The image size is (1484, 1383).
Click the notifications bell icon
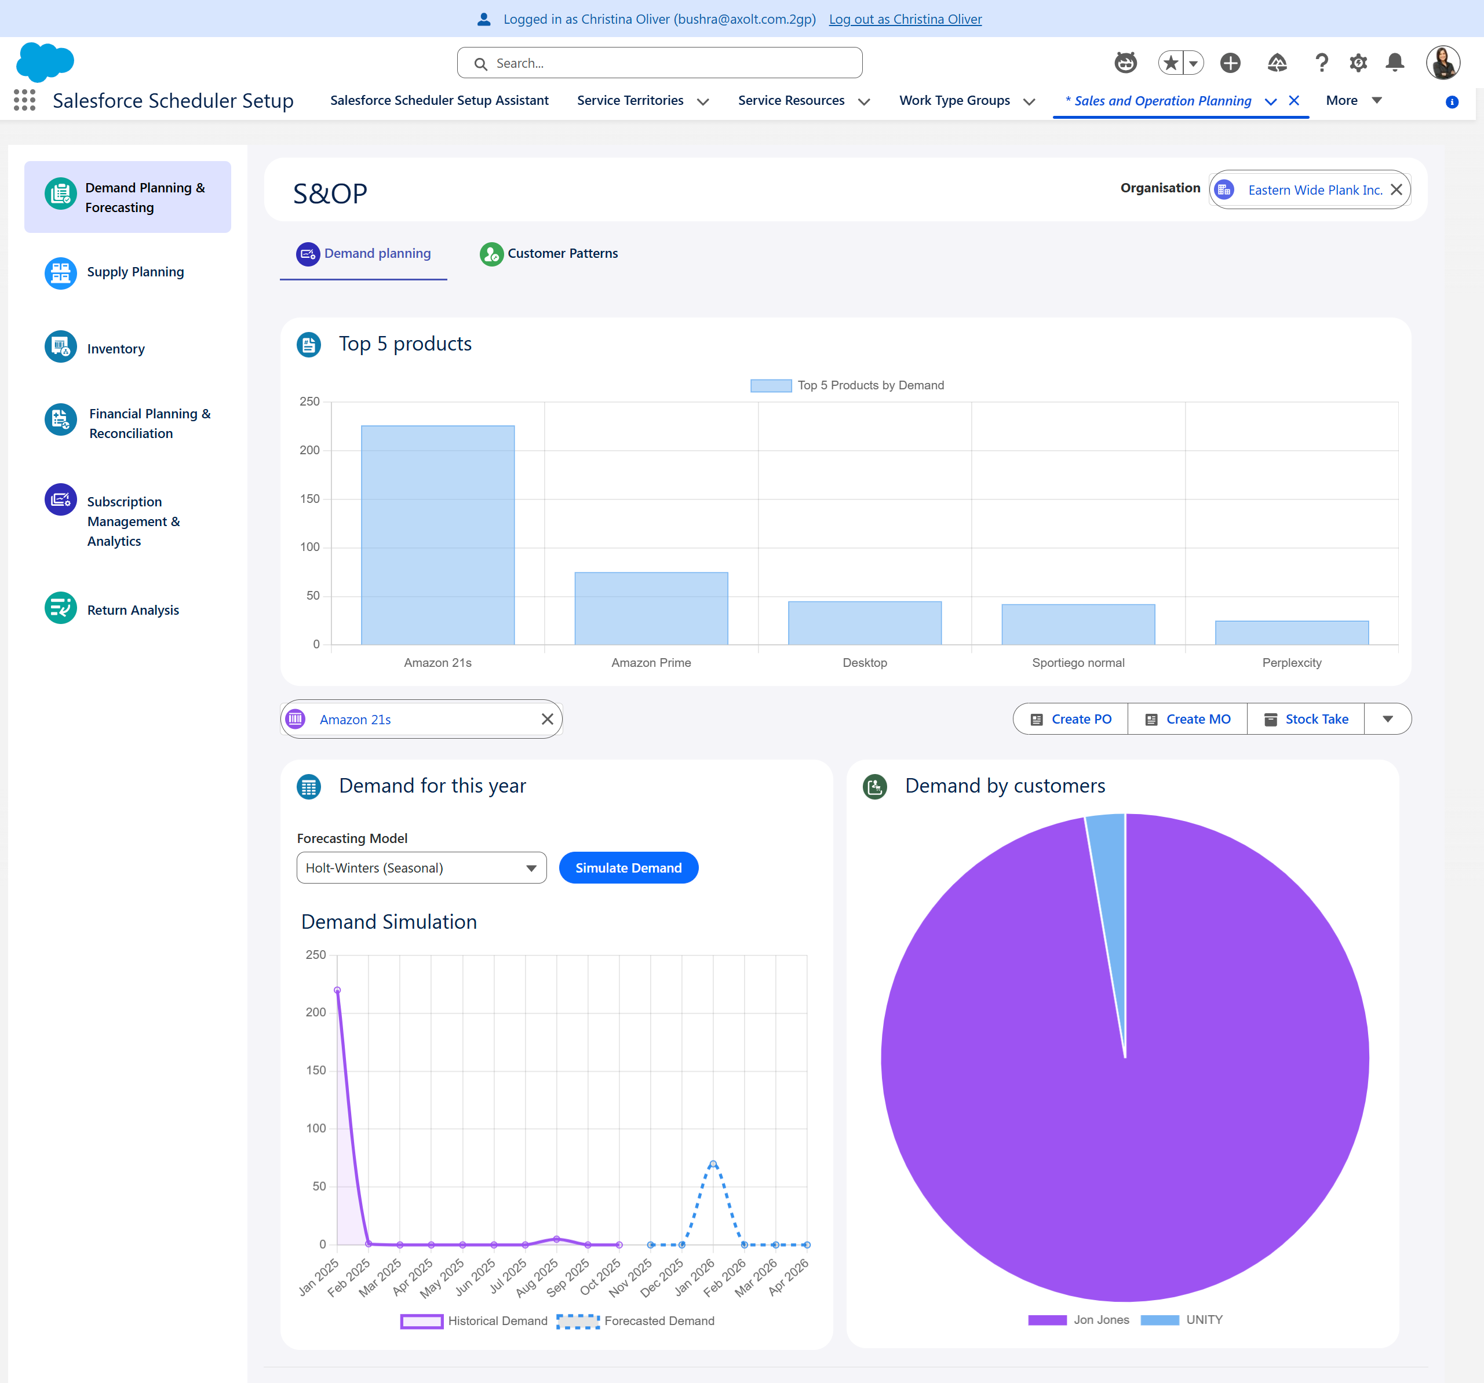[x=1394, y=63]
